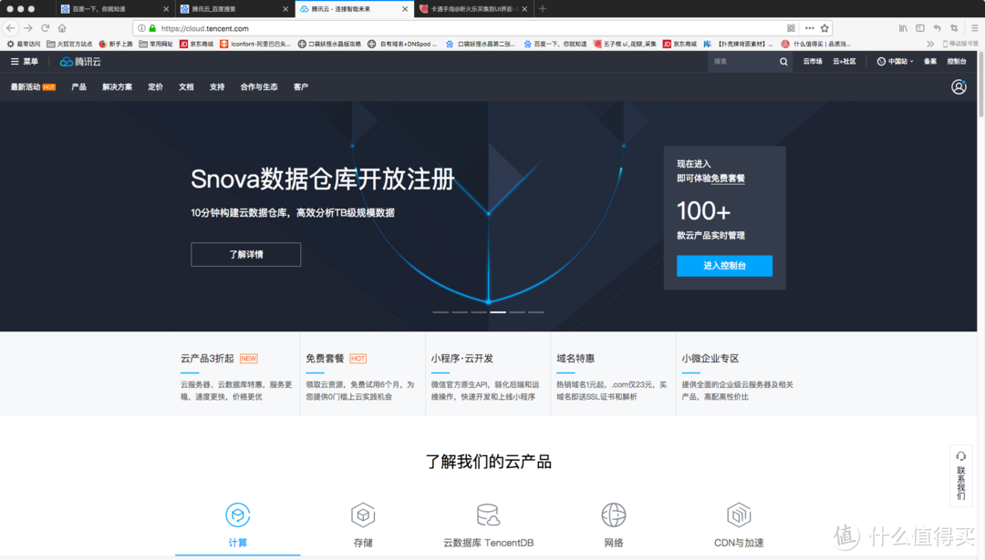Click the 免费套餐 link in the console card

pyautogui.click(x=728, y=178)
